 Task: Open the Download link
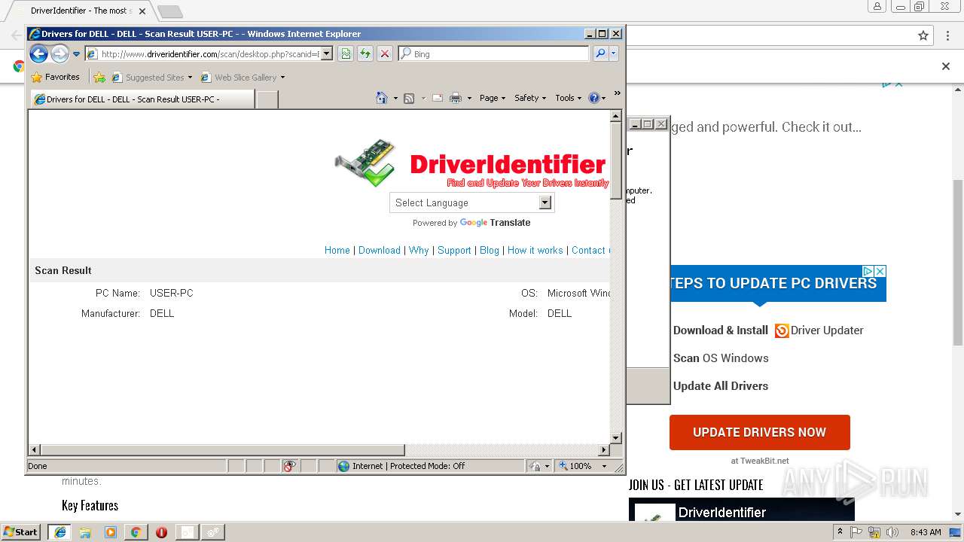pyautogui.click(x=380, y=250)
